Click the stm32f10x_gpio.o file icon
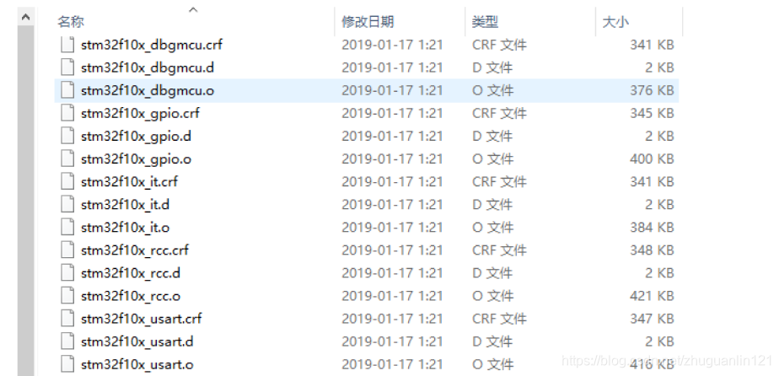The width and height of the screenshot is (779, 376). coord(67,159)
